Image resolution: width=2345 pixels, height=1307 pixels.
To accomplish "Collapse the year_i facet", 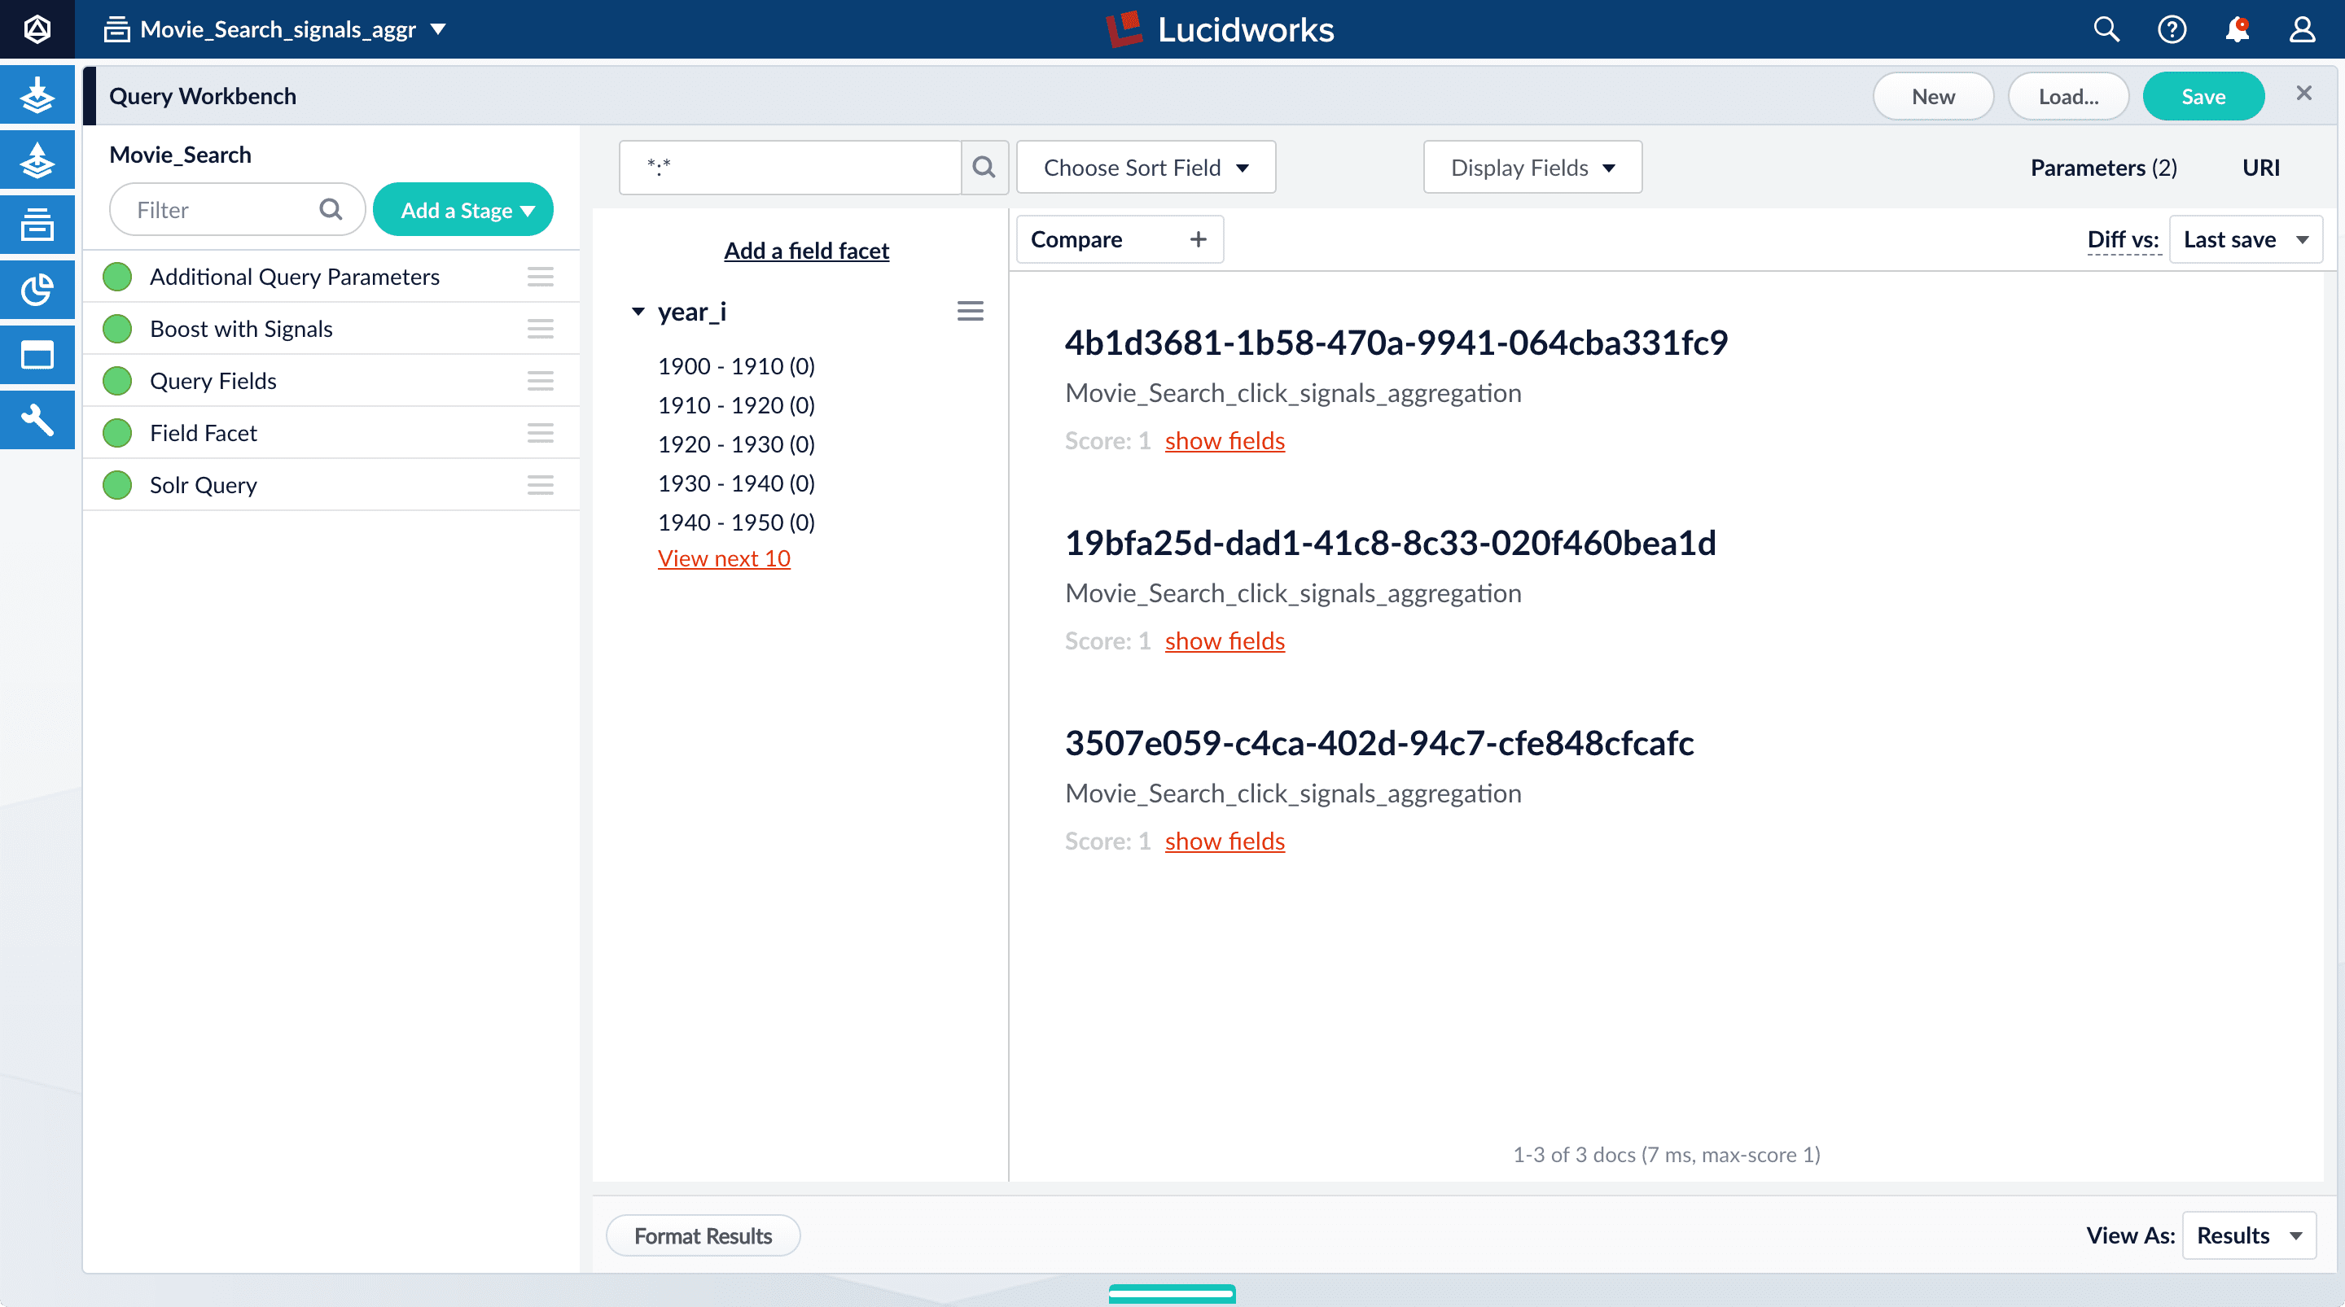I will (638, 313).
